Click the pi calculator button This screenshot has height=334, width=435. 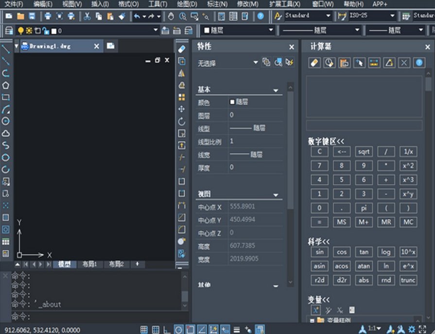coord(364,208)
